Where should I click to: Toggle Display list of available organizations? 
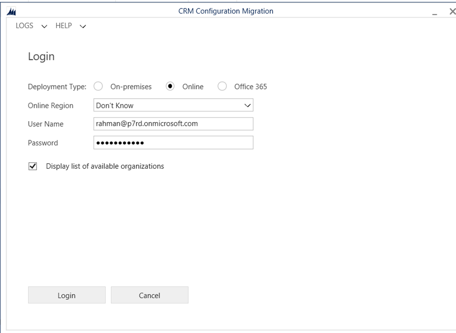click(33, 166)
